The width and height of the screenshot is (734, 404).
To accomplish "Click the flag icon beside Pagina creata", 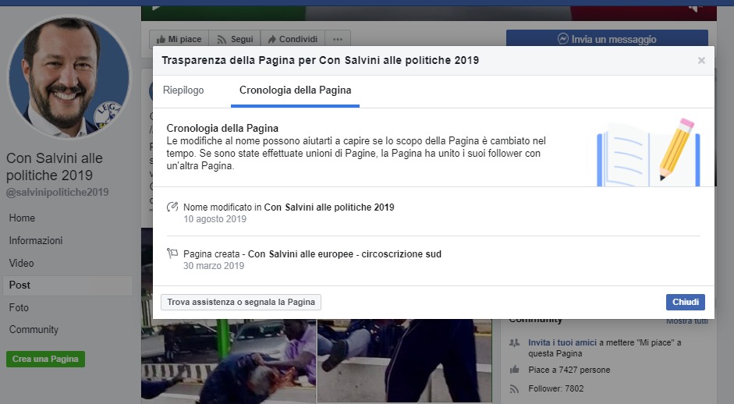I will click(172, 253).
